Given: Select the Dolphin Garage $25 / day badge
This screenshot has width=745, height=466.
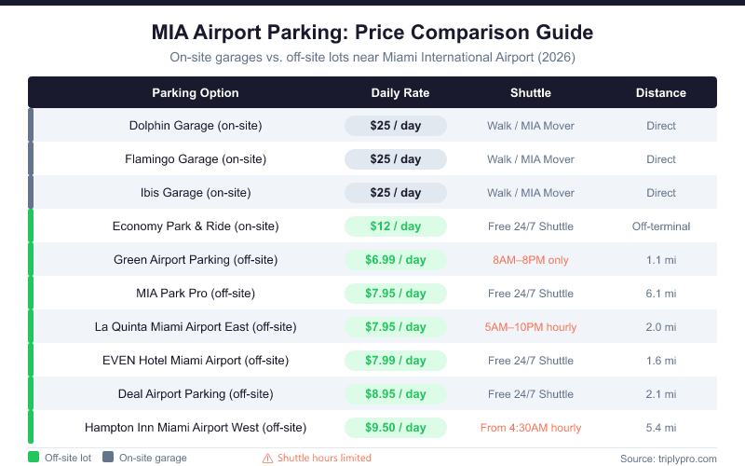Looking at the screenshot, I should pos(396,126).
